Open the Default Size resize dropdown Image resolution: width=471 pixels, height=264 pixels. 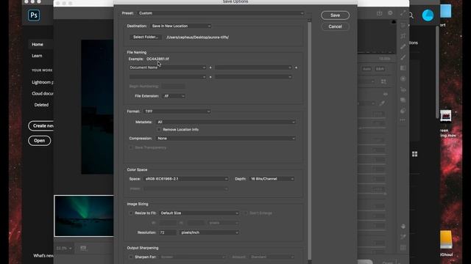click(199, 213)
